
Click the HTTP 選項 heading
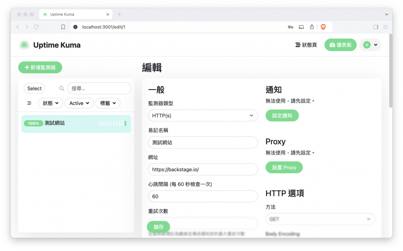coord(285,193)
